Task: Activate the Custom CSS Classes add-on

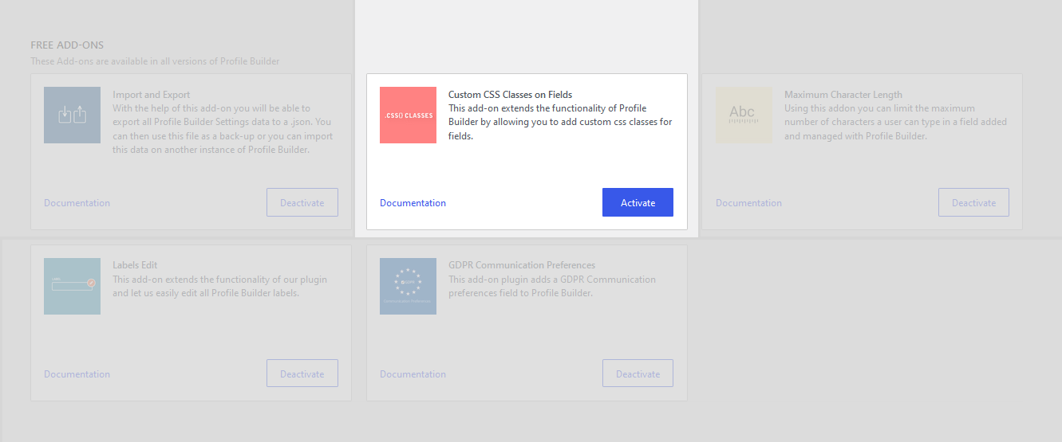Action: [638, 202]
